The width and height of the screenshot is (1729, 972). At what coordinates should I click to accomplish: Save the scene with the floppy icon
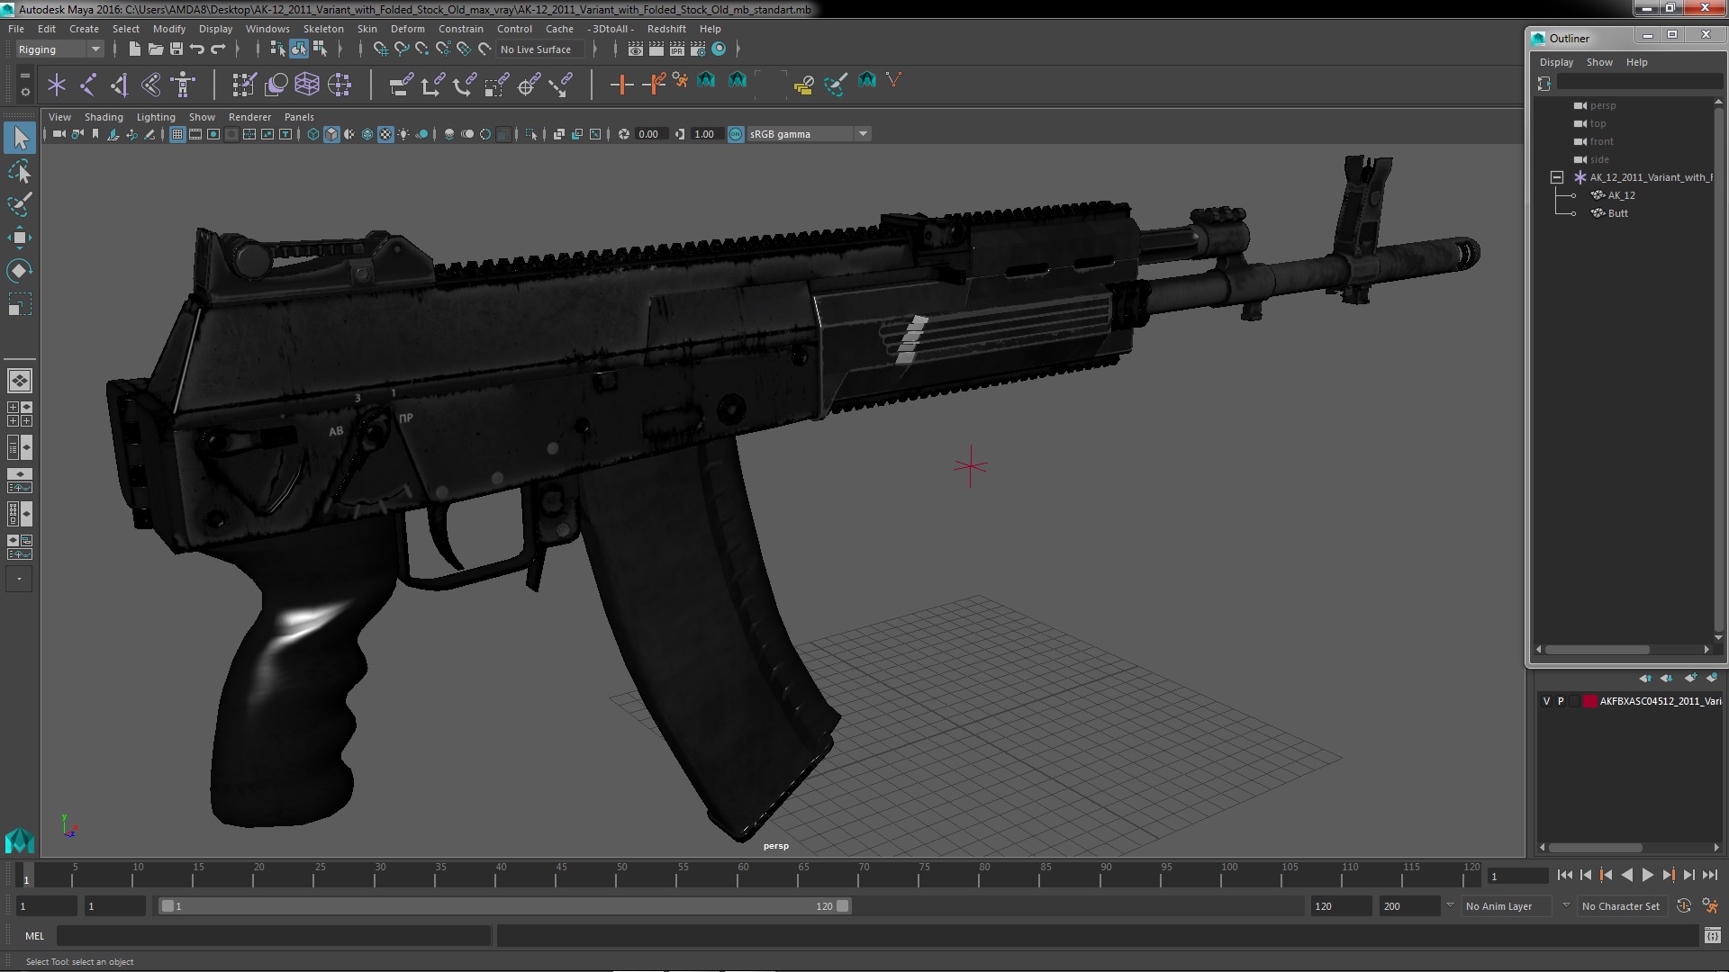177,49
